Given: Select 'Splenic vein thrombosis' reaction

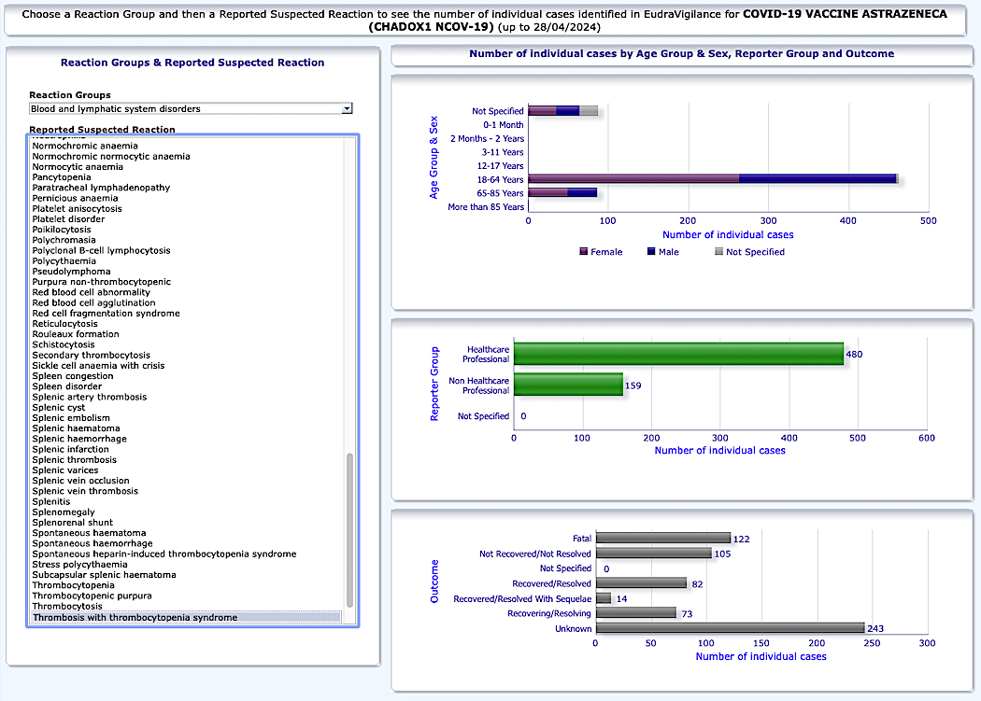Looking at the screenshot, I should tap(85, 491).
